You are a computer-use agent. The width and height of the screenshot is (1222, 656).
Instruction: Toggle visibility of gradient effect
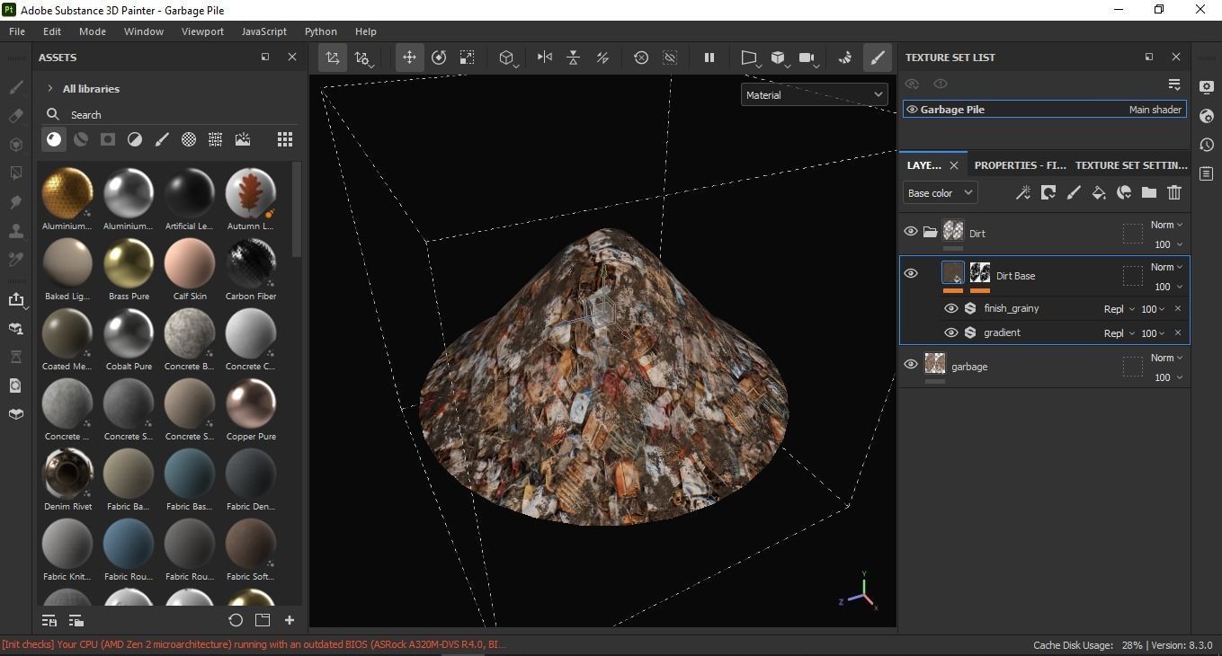(x=951, y=332)
